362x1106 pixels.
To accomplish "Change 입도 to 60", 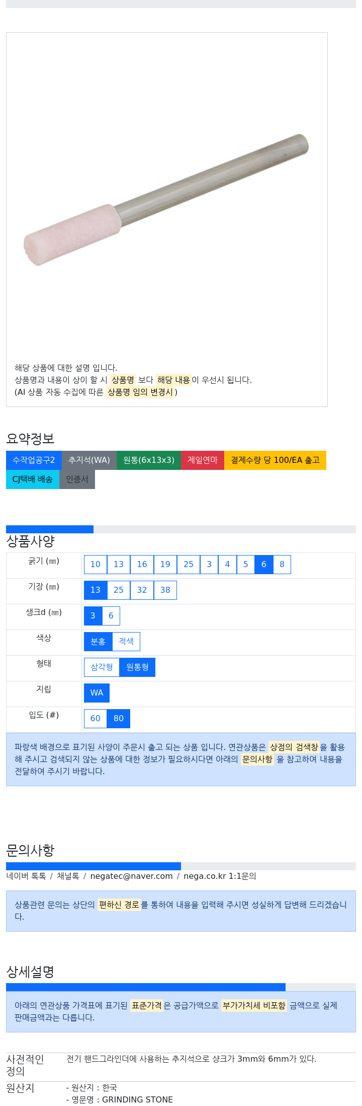I will (x=96, y=719).
